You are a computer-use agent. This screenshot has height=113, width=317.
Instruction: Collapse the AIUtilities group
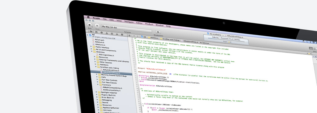tap(91, 51)
